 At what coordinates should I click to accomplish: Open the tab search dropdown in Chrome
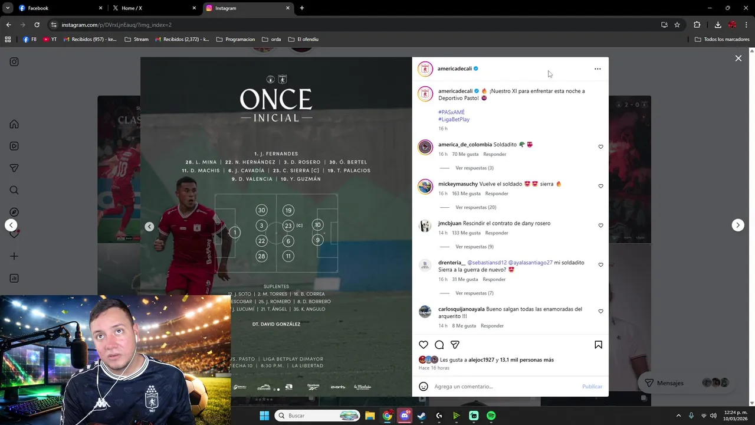click(x=8, y=8)
